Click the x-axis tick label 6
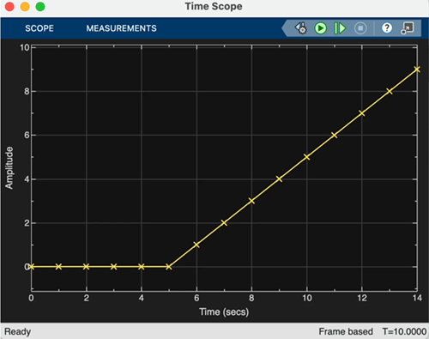429x339 pixels. [196, 298]
